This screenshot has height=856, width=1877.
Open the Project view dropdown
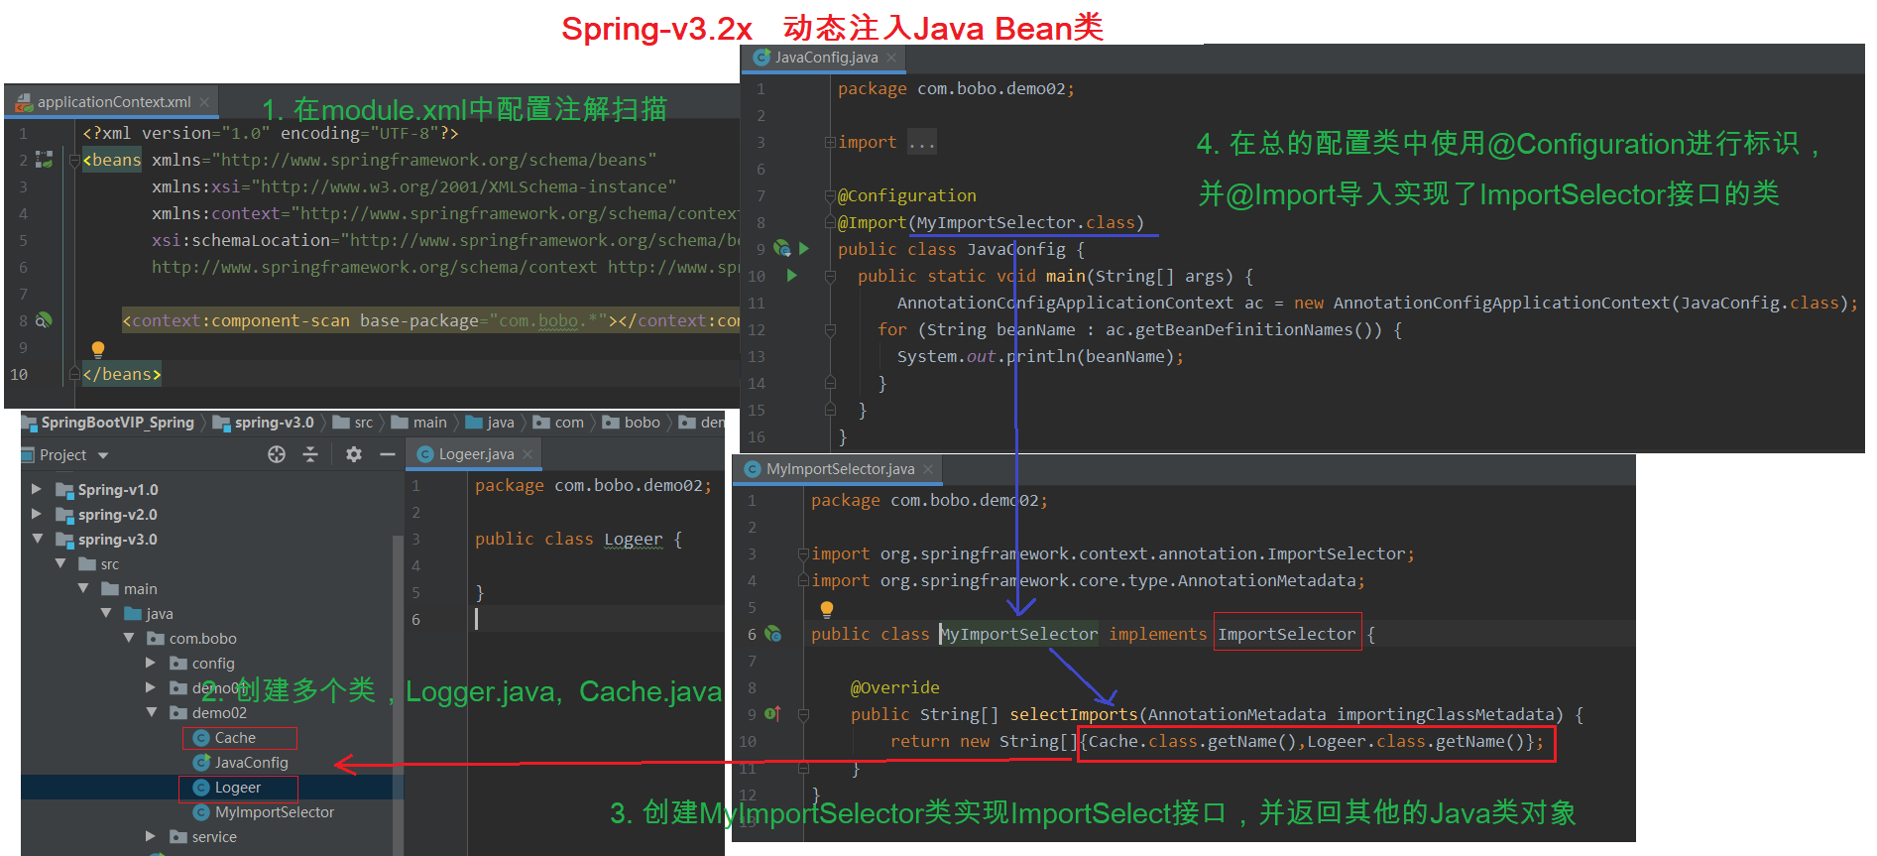click(x=103, y=455)
